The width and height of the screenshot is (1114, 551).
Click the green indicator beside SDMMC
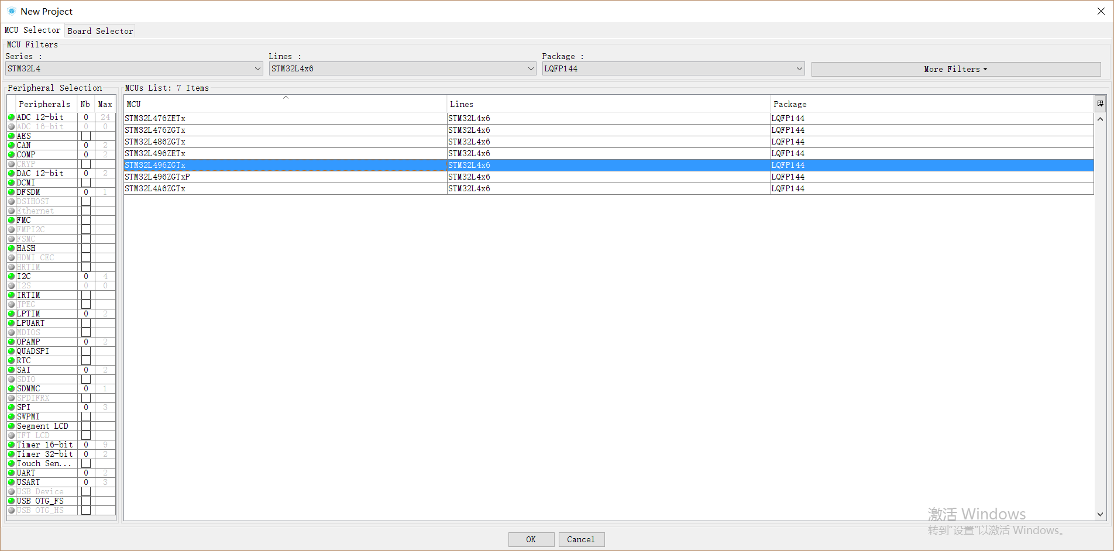pos(11,388)
